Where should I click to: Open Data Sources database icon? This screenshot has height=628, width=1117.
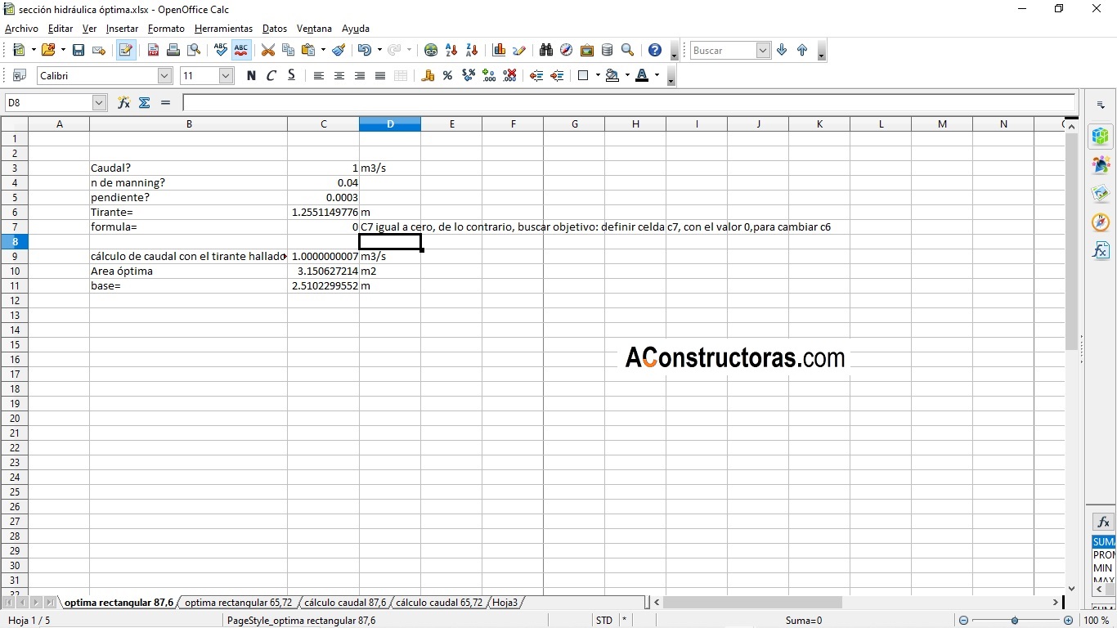click(x=607, y=50)
